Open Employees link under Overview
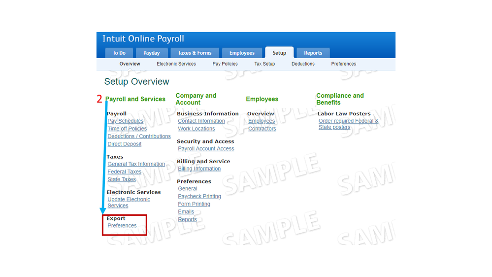The width and height of the screenshot is (492, 277). point(262,121)
